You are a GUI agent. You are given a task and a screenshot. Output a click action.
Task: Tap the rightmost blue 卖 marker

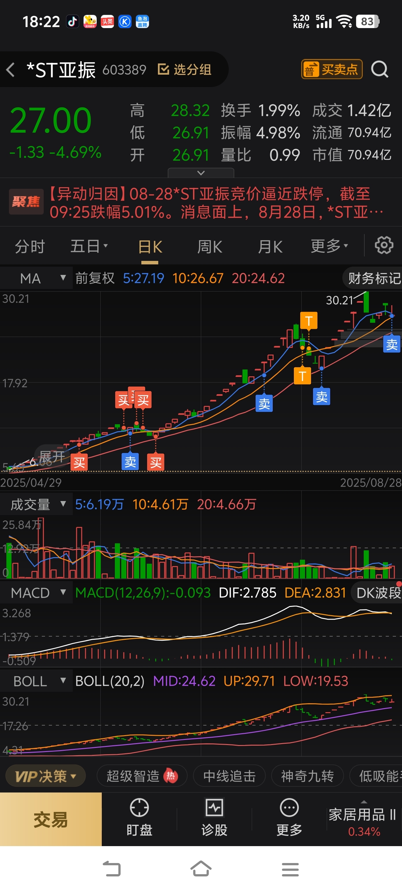(391, 344)
